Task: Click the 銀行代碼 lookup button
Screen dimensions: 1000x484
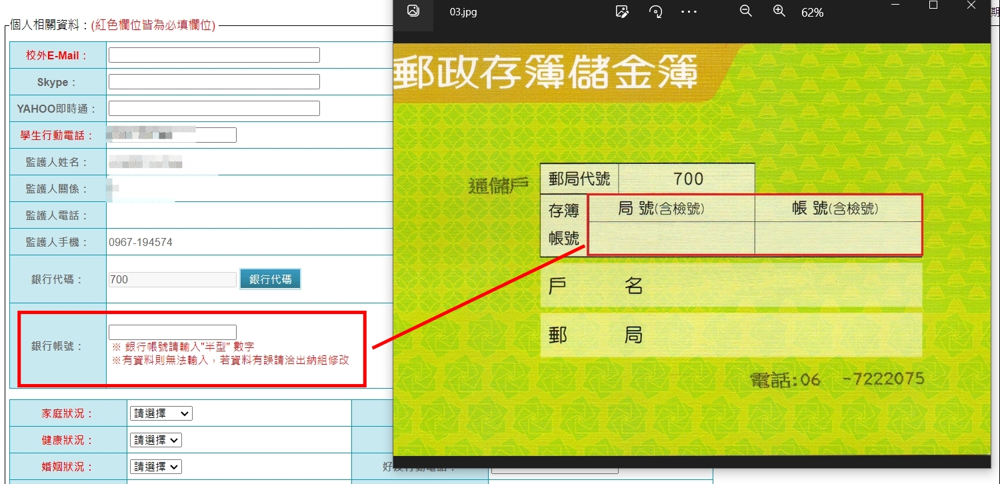Action: coord(271,279)
